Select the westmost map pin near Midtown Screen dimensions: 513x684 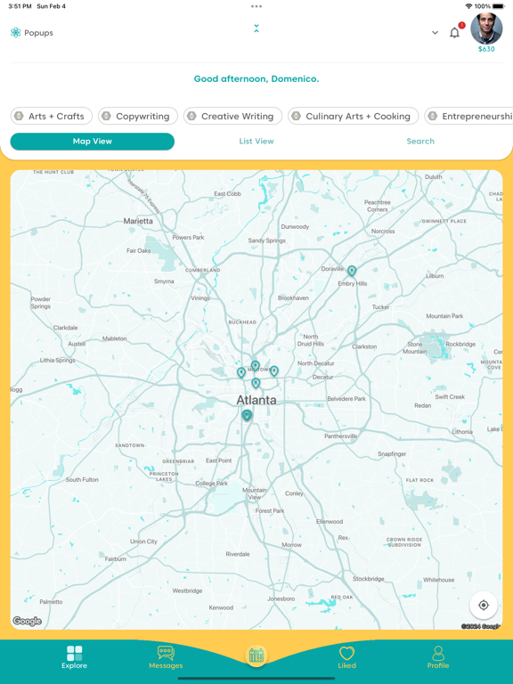click(241, 372)
